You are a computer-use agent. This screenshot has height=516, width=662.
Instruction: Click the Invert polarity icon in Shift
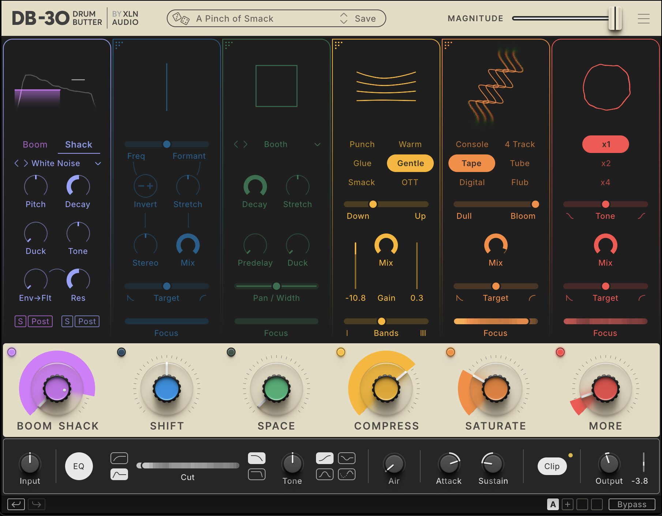145,186
